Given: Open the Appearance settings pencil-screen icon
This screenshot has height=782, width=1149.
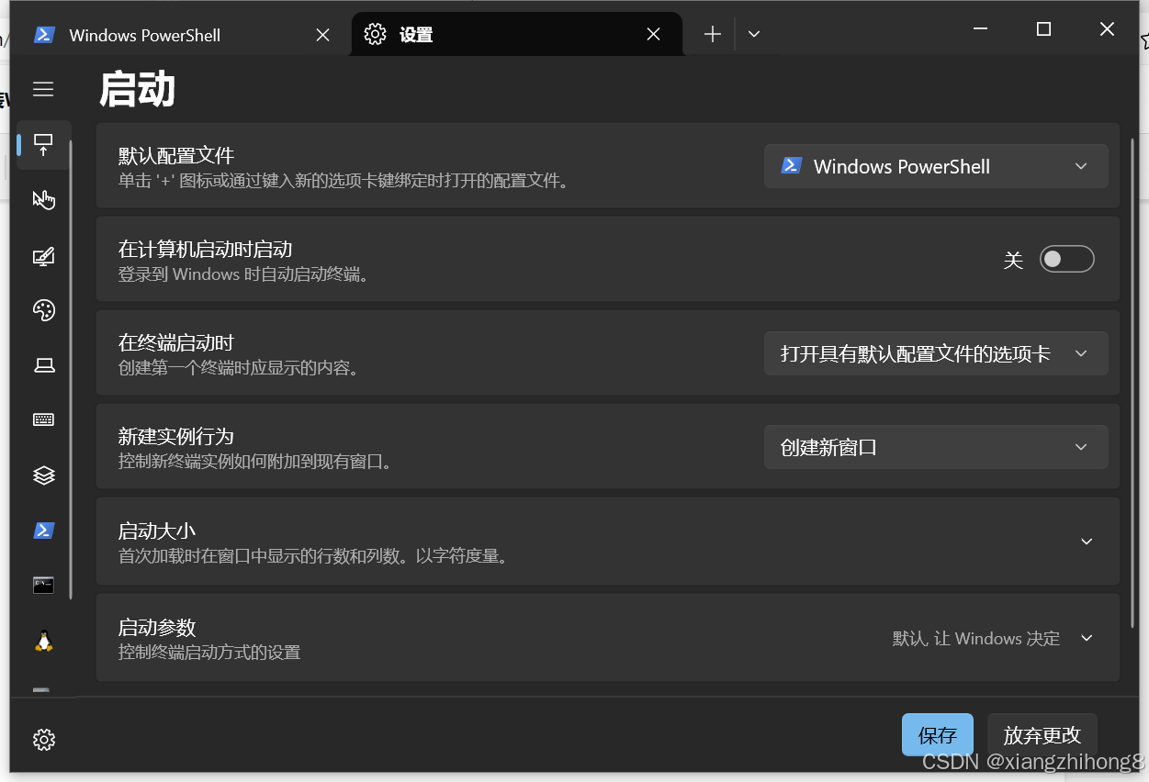Looking at the screenshot, I should (x=43, y=256).
